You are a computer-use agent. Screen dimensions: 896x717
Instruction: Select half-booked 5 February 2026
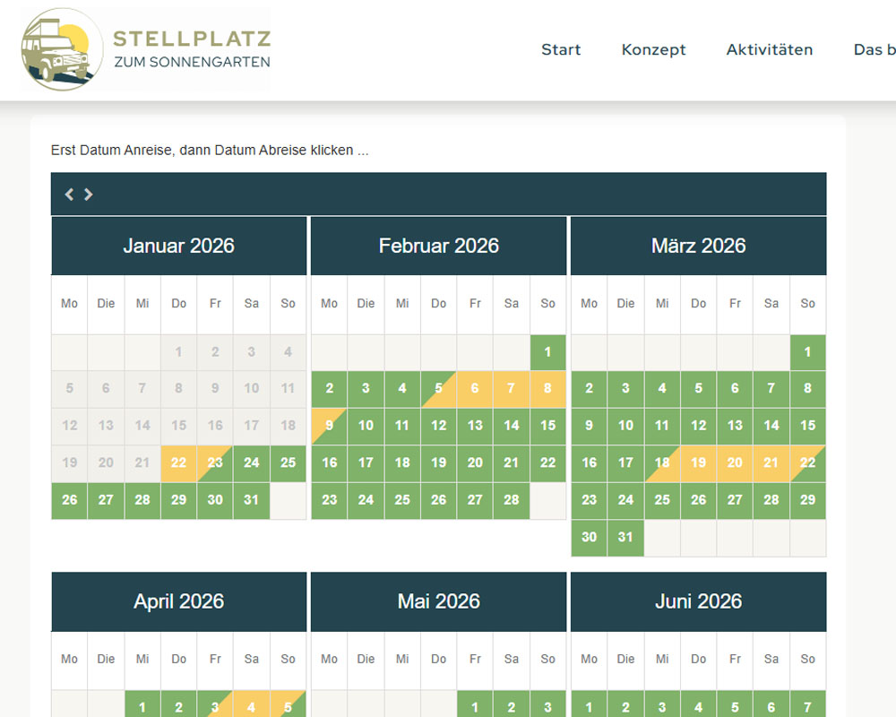pos(438,389)
